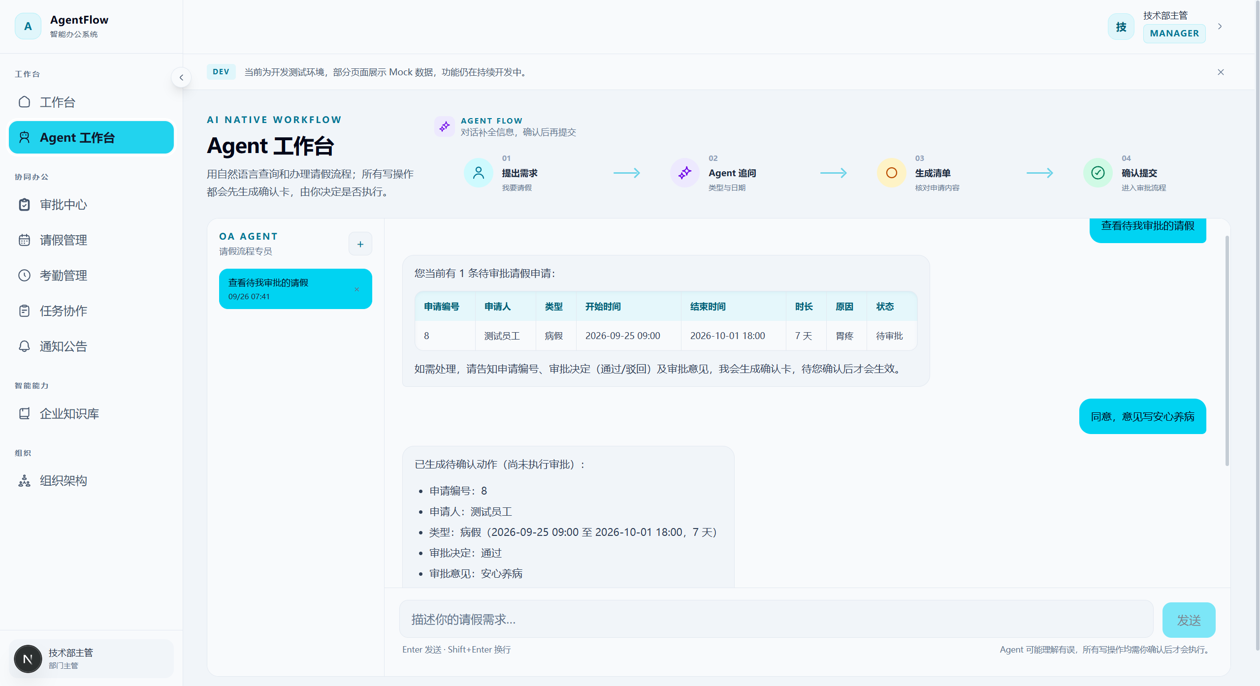
Task: Open the 工作台 home item
Action: tap(91, 102)
